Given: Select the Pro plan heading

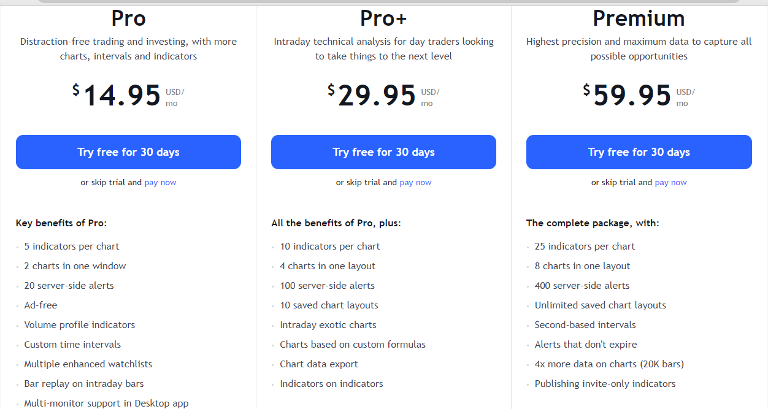Looking at the screenshot, I should click(128, 18).
